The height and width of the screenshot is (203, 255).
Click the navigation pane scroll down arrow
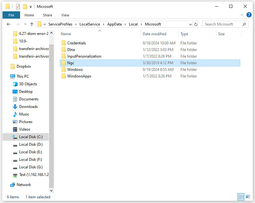(51, 190)
